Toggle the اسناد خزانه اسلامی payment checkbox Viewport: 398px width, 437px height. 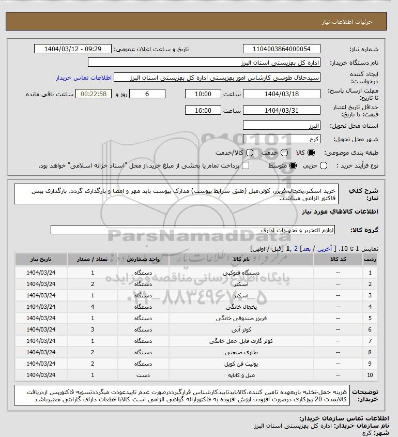tap(246, 166)
